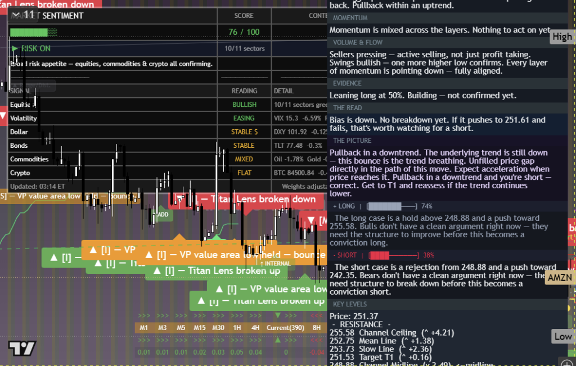Click the 253.73 Slow Line level

point(381,349)
